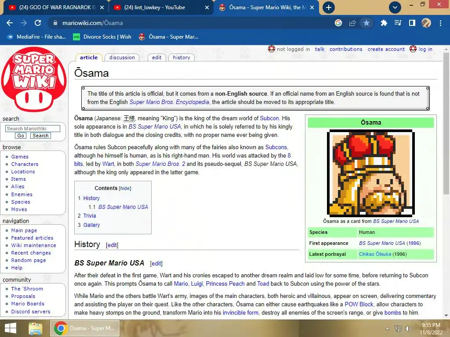Screen dimensions: 450x337
Task: Click the log in link
Action: coord(425,49)
